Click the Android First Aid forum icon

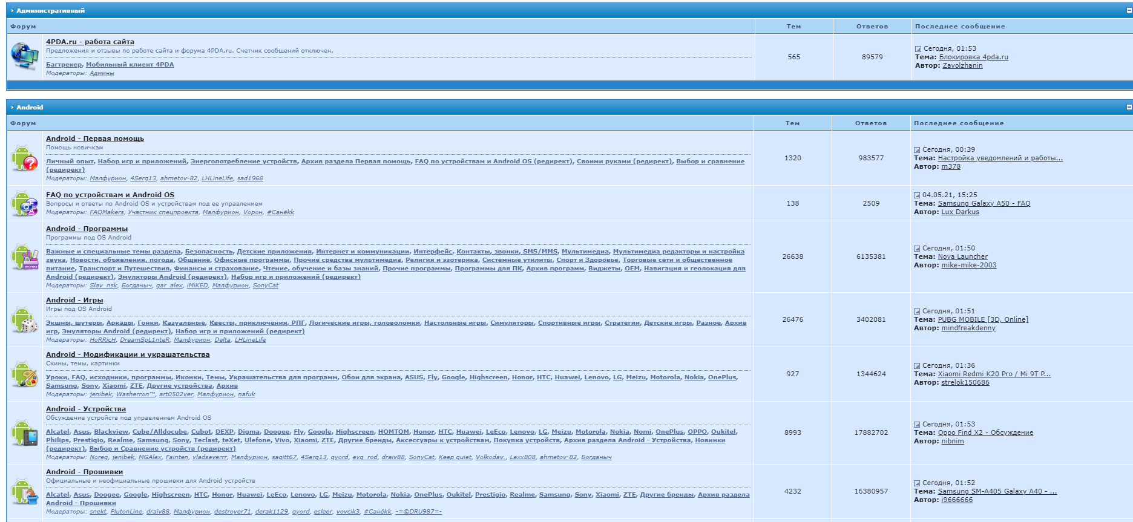coord(24,158)
